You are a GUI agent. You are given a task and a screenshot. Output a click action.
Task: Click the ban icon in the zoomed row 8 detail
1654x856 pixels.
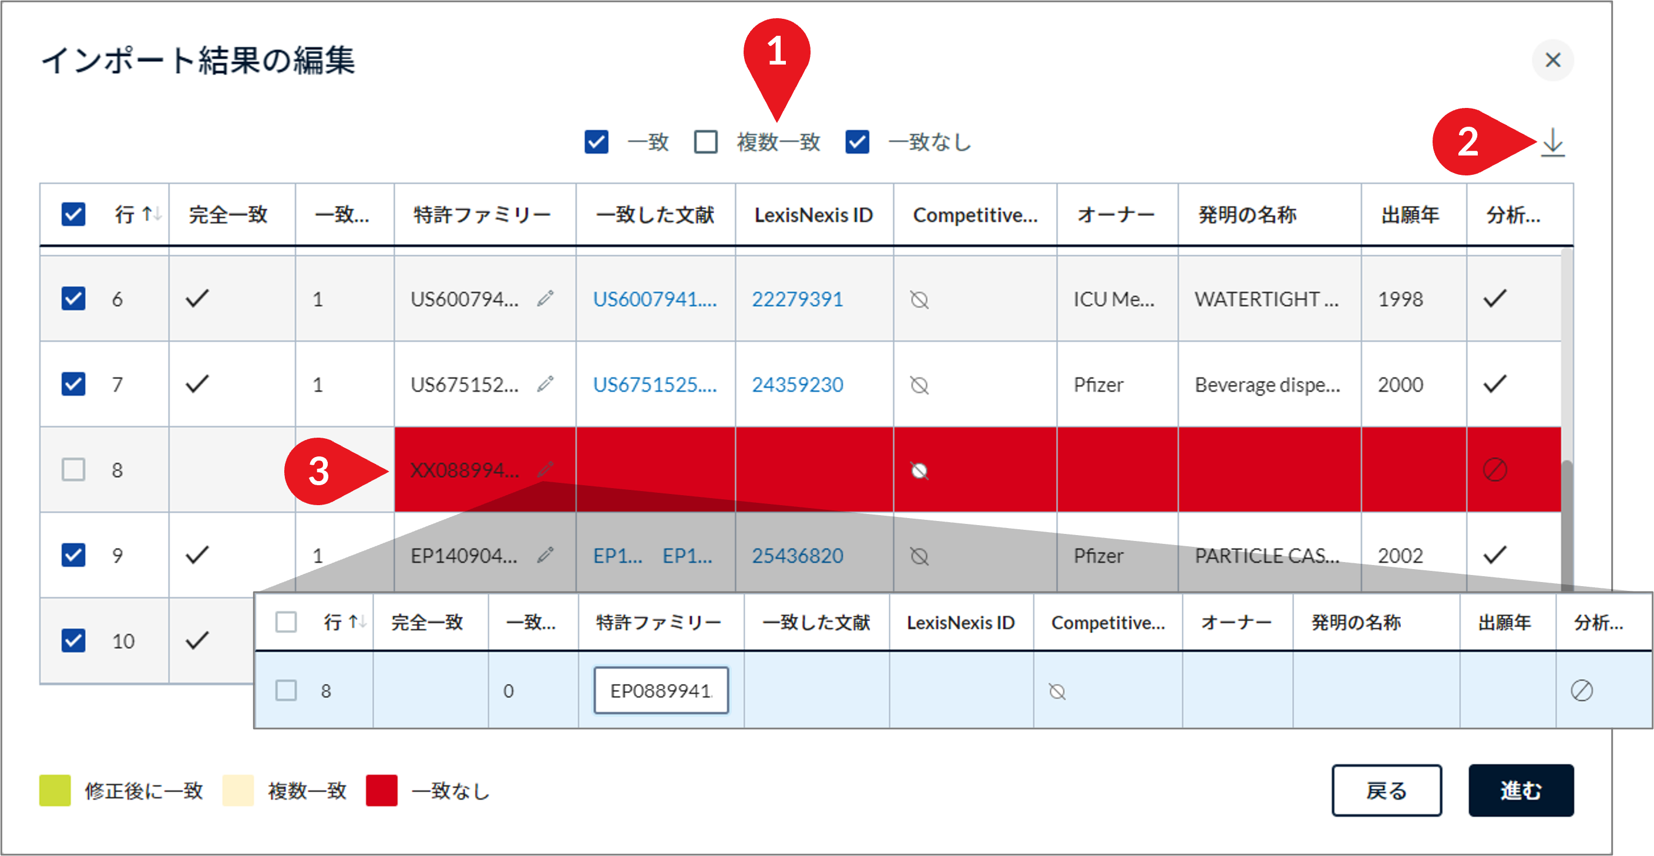click(1056, 692)
